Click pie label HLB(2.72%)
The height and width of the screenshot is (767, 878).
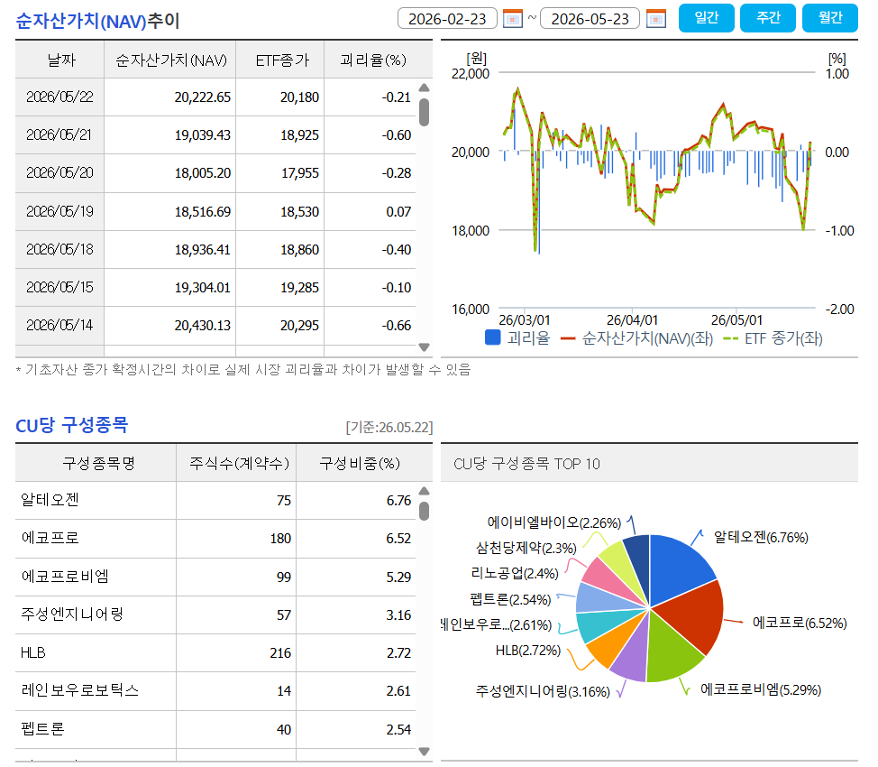coord(528,651)
